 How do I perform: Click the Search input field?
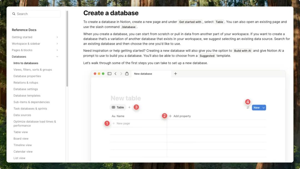(x=35, y=14)
